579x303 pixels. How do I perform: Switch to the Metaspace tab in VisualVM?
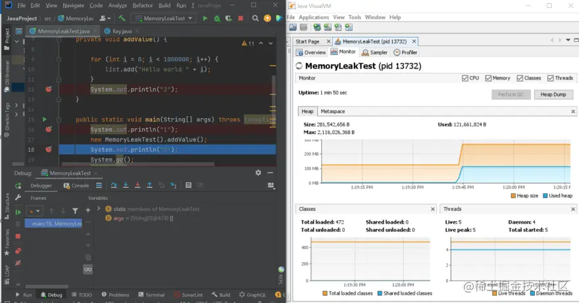[332, 111]
